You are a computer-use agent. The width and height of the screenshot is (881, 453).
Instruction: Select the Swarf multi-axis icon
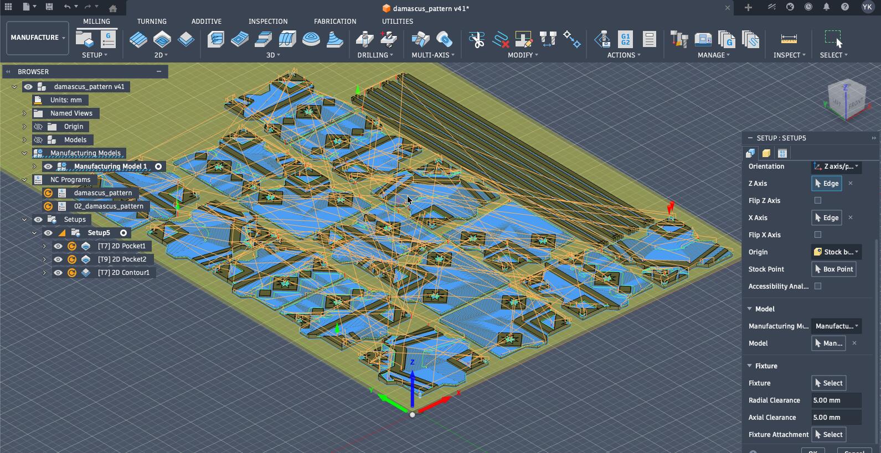[x=421, y=39]
